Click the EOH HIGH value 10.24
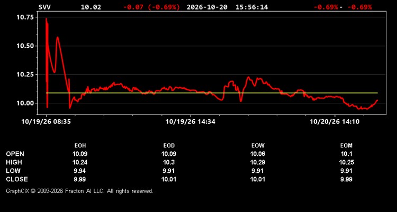The width and height of the screenshot is (397, 212). click(80, 162)
